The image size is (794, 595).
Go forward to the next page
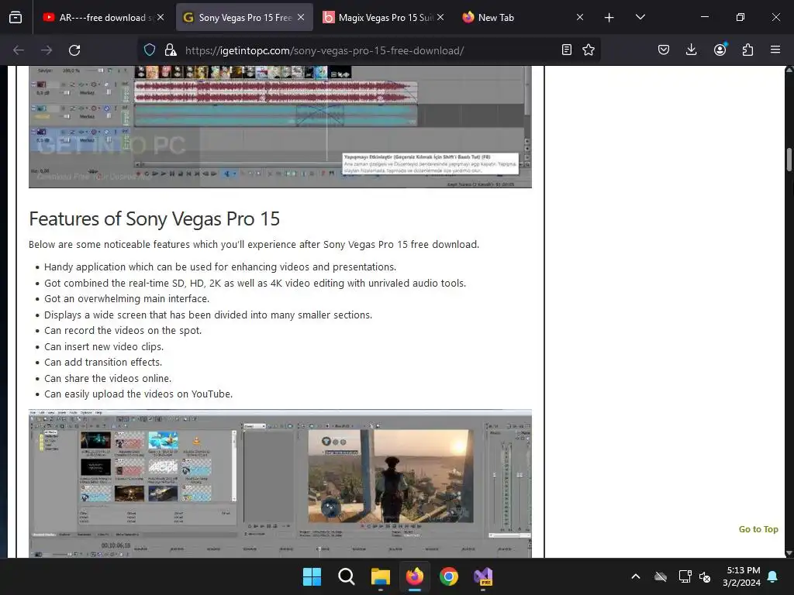point(47,50)
